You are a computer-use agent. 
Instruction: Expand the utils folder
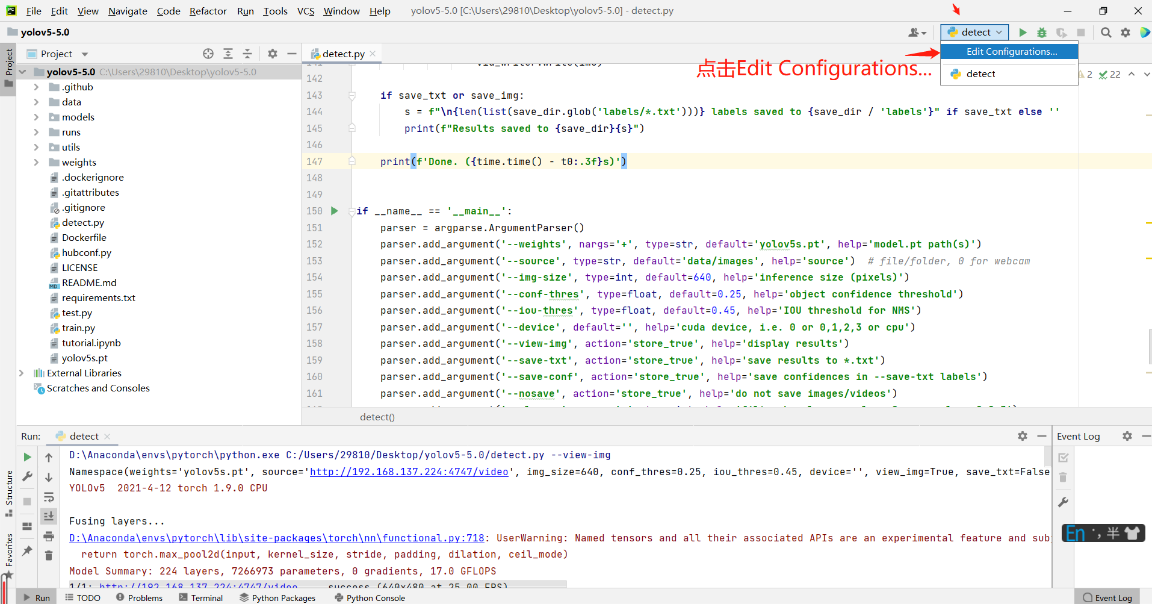[x=36, y=148]
